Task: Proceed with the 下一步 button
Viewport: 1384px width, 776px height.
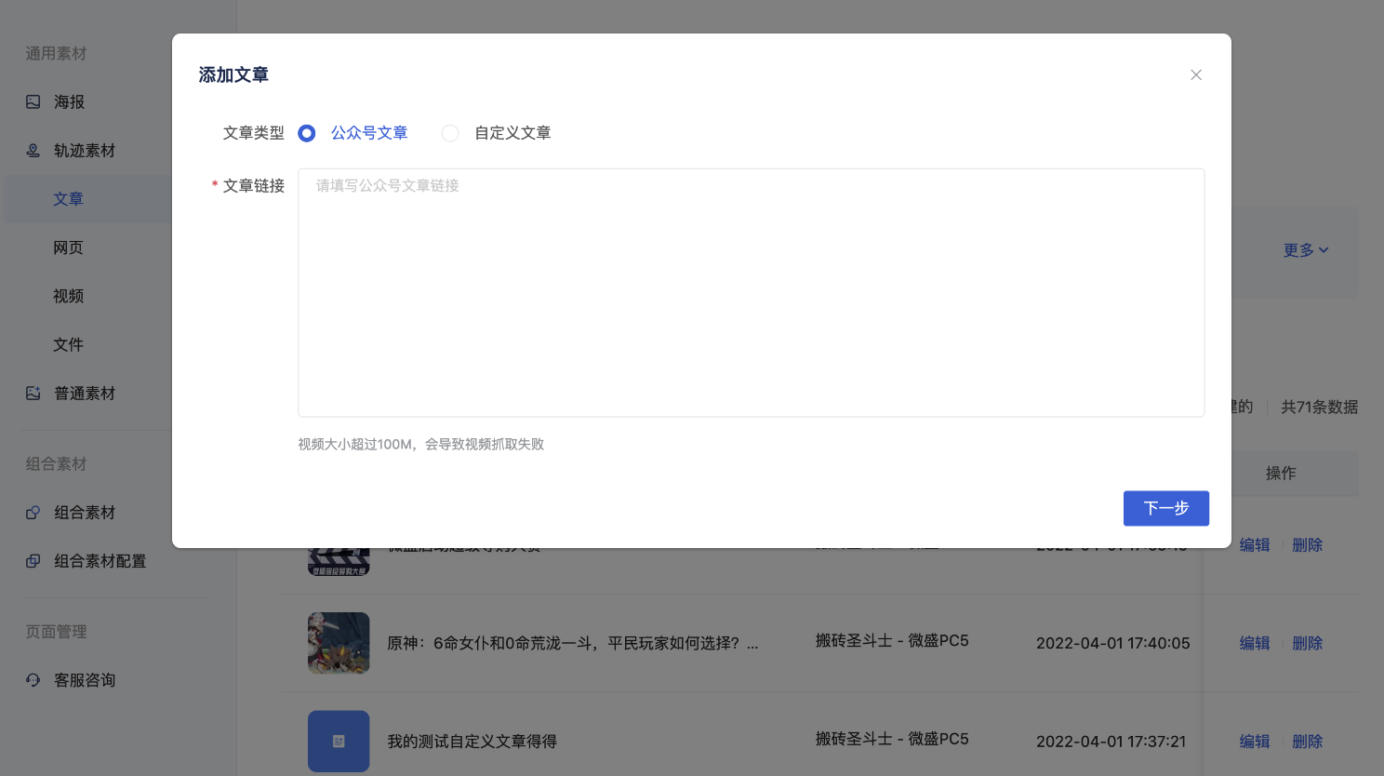Action: [x=1166, y=508]
